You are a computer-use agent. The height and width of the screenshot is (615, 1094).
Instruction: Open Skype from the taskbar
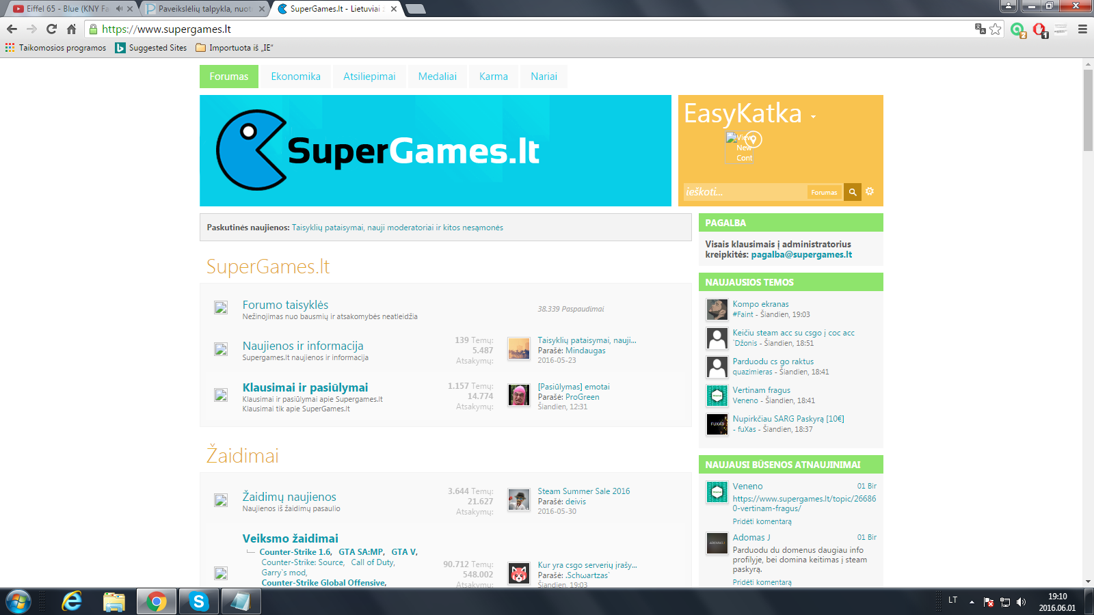coord(198,601)
